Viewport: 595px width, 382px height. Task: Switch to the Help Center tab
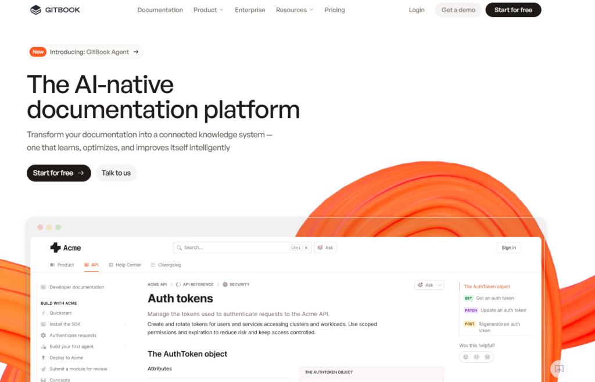coord(124,265)
